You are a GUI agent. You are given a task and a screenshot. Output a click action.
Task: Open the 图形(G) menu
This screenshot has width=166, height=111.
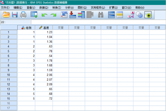click(x=82, y=8)
